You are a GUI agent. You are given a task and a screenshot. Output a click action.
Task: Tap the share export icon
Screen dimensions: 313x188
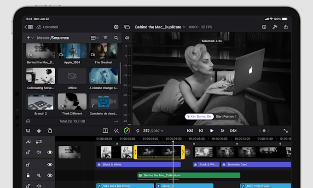tap(286, 27)
